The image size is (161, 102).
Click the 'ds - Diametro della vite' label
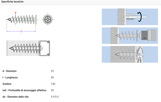[x=16, y=97]
